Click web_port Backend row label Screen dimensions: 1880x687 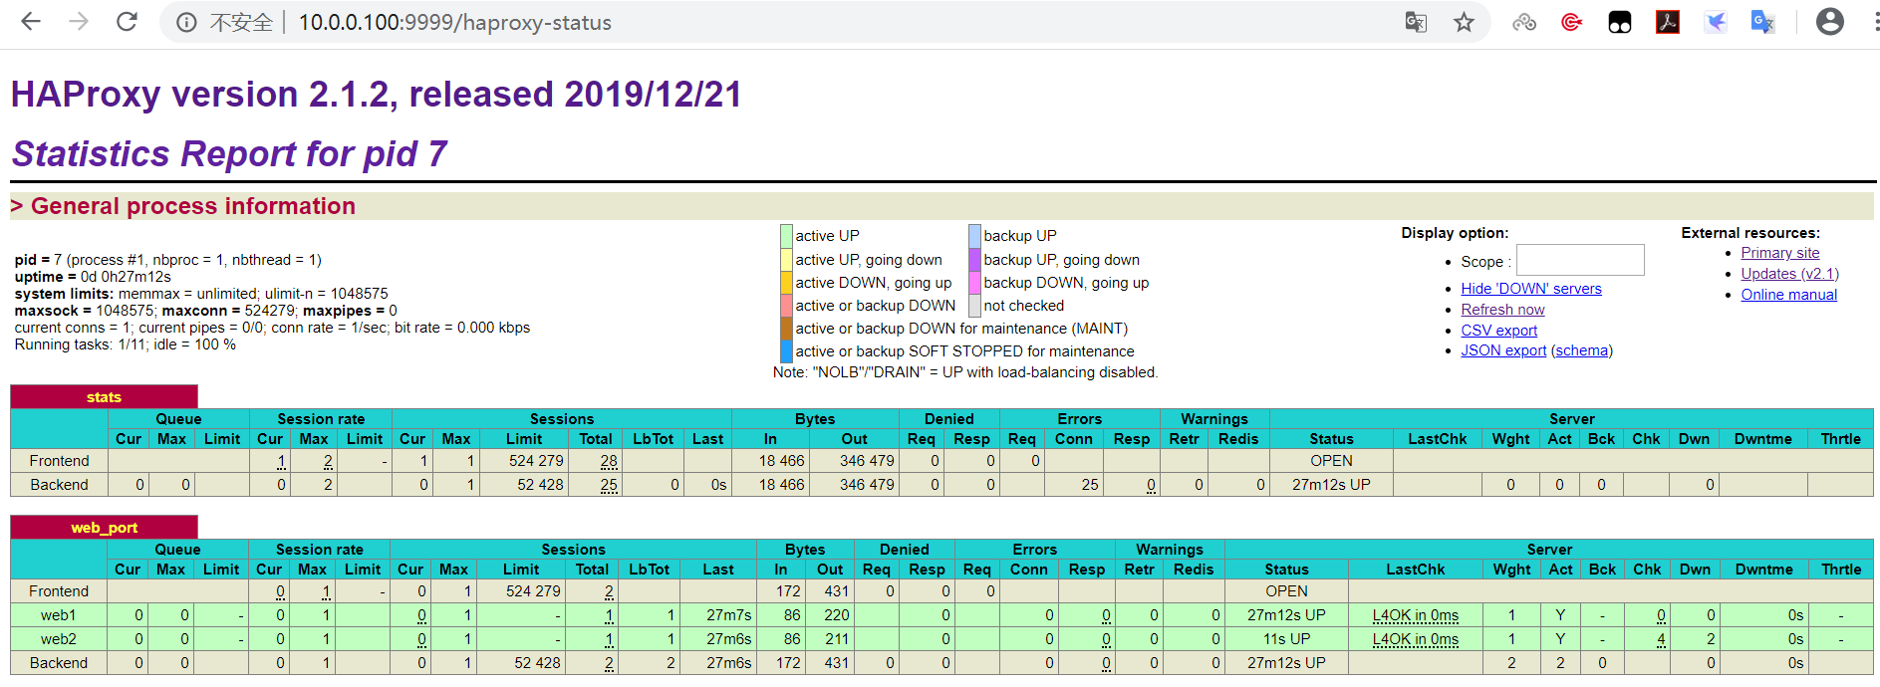coord(59,663)
